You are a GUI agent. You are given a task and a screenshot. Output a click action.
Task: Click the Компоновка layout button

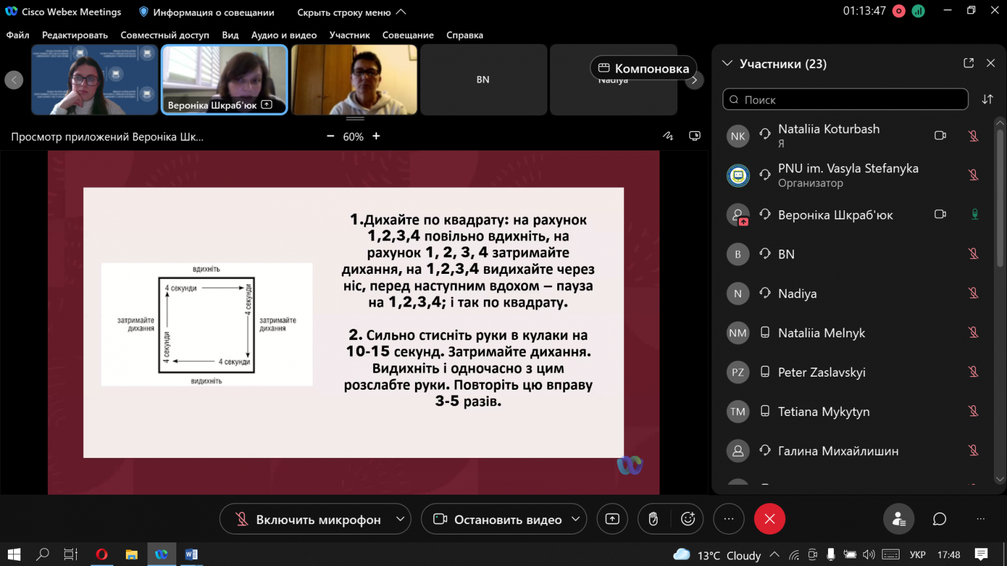coord(644,68)
